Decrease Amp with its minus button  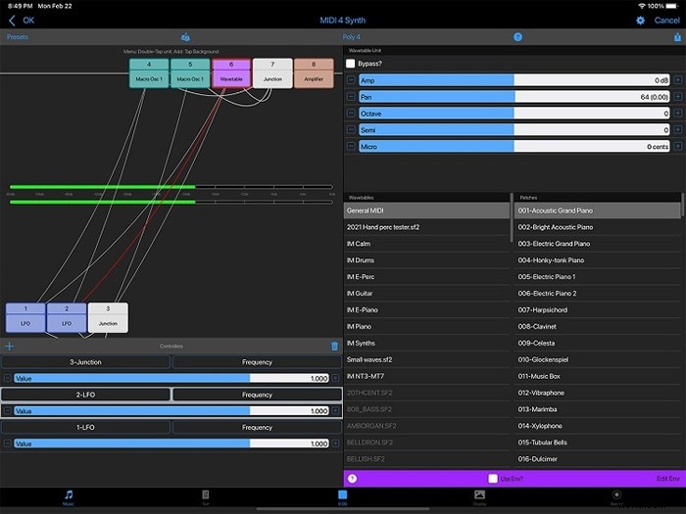(x=351, y=80)
